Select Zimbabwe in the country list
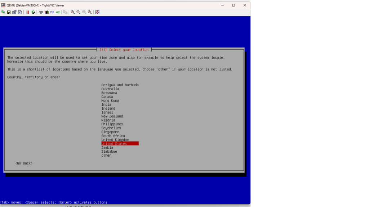This screenshot has width=369, height=207. pyautogui.click(x=109, y=152)
